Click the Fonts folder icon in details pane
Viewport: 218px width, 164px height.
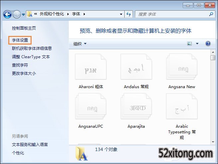[82, 153]
